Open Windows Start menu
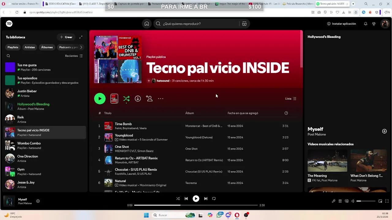The image size is (392, 220). click(146, 215)
